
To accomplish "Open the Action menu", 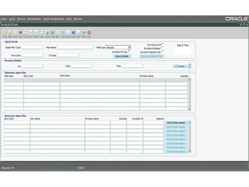I will (x=4, y=19).
